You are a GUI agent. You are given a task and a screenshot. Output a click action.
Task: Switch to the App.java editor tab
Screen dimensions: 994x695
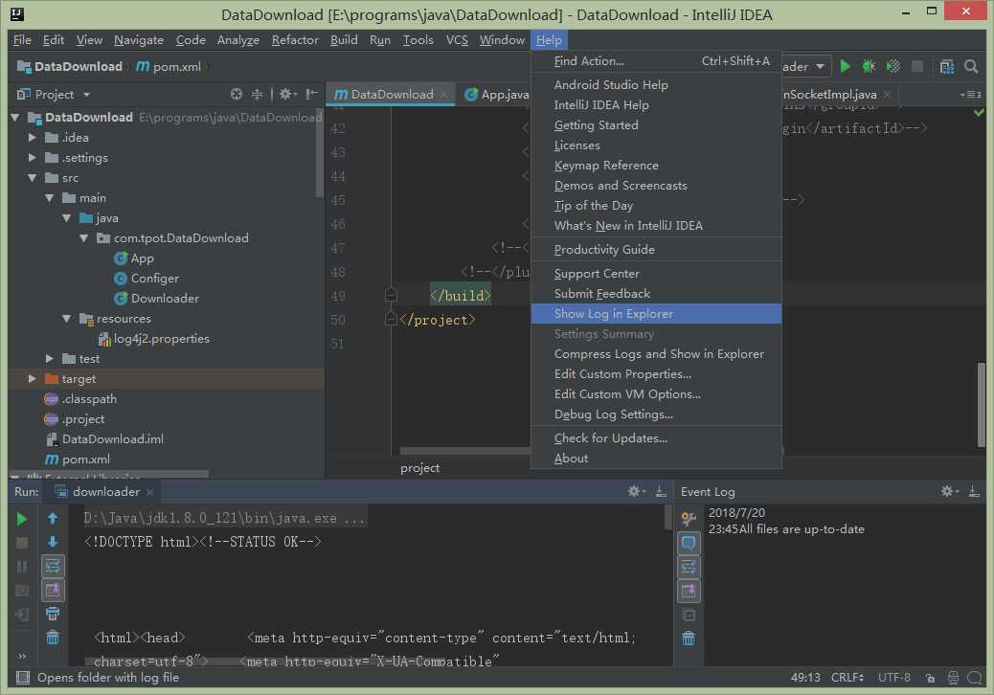pos(497,95)
